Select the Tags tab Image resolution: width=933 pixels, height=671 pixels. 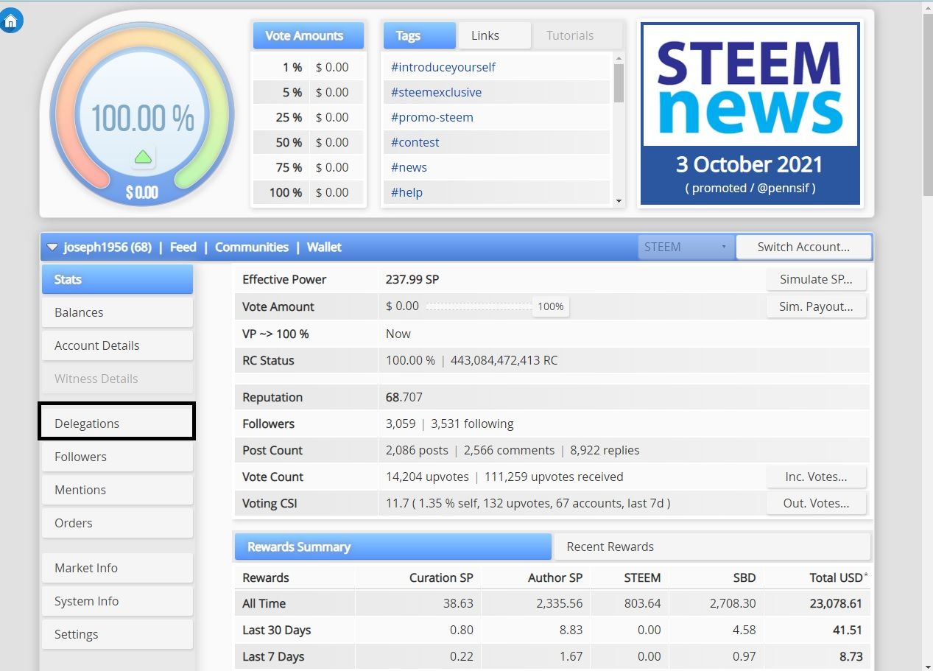coord(419,35)
